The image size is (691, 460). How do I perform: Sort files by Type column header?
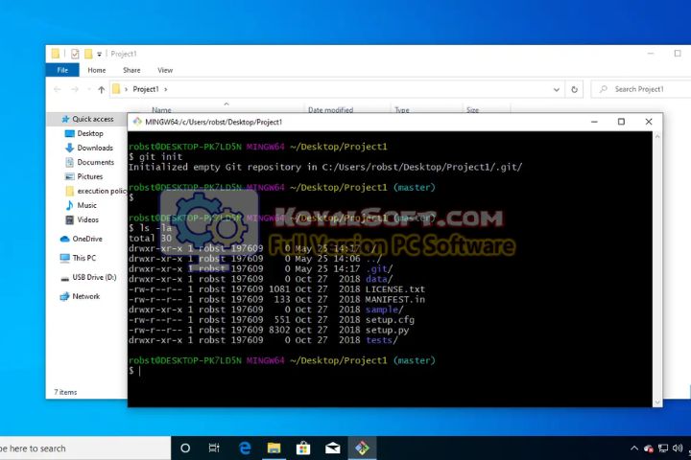click(401, 109)
